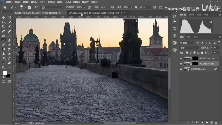222x125 pixels.
Task: Switch to the 通道 tab
Action: 188,37
